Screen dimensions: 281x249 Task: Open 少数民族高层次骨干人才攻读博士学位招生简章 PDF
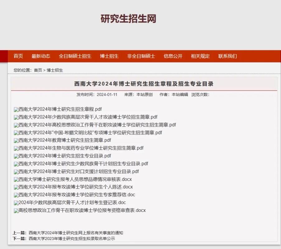point(87,117)
